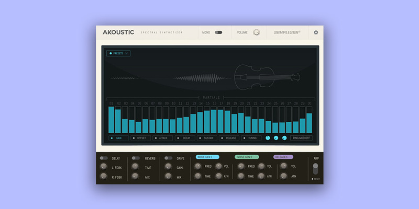The height and width of the screenshot is (209, 419).
Task: Click partial 01 gain bar
Action: tap(111, 120)
